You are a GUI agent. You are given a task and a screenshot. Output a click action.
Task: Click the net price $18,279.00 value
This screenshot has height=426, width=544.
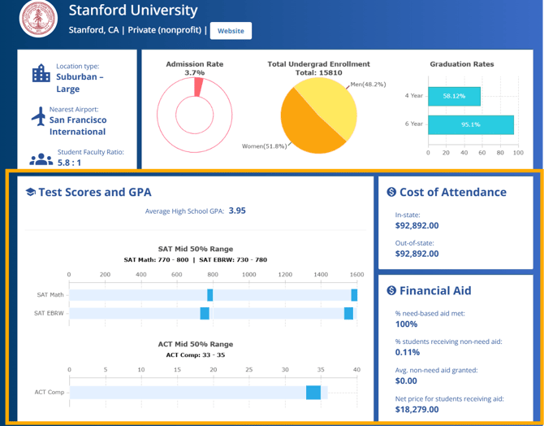tap(417, 412)
